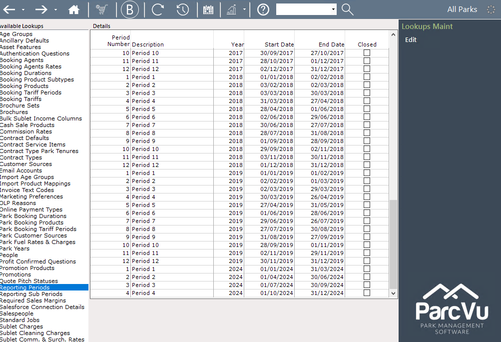Open the search combo box dropdown arrow

(x=333, y=9)
